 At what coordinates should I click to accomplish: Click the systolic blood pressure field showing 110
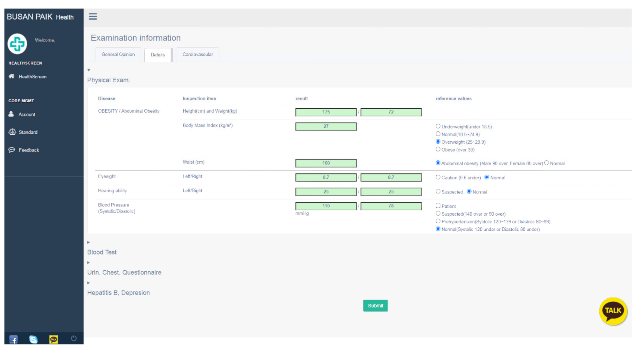(x=326, y=206)
